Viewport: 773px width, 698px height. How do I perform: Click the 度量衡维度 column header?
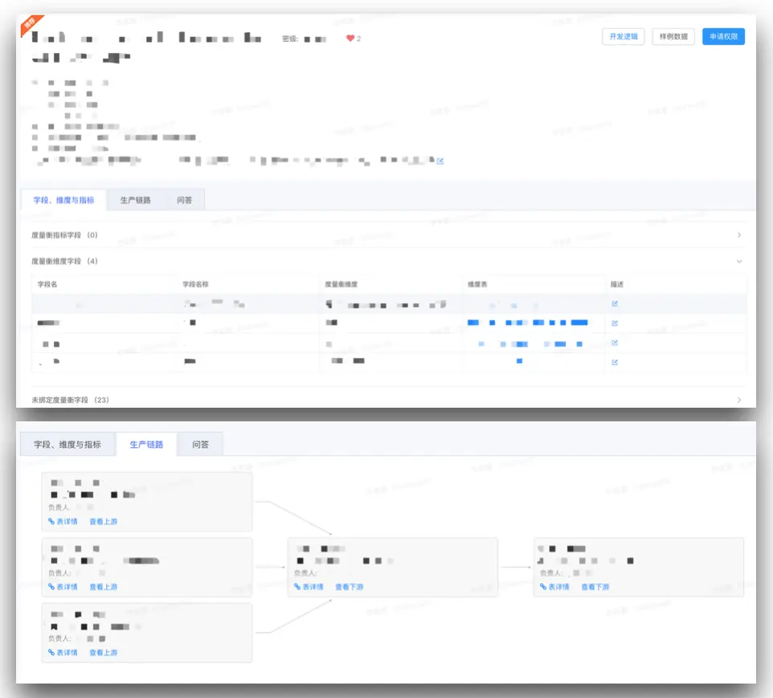point(342,284)
